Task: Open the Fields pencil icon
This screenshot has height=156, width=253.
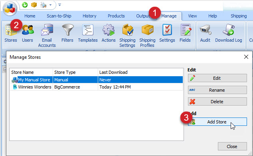Action: tap(185, 33)
